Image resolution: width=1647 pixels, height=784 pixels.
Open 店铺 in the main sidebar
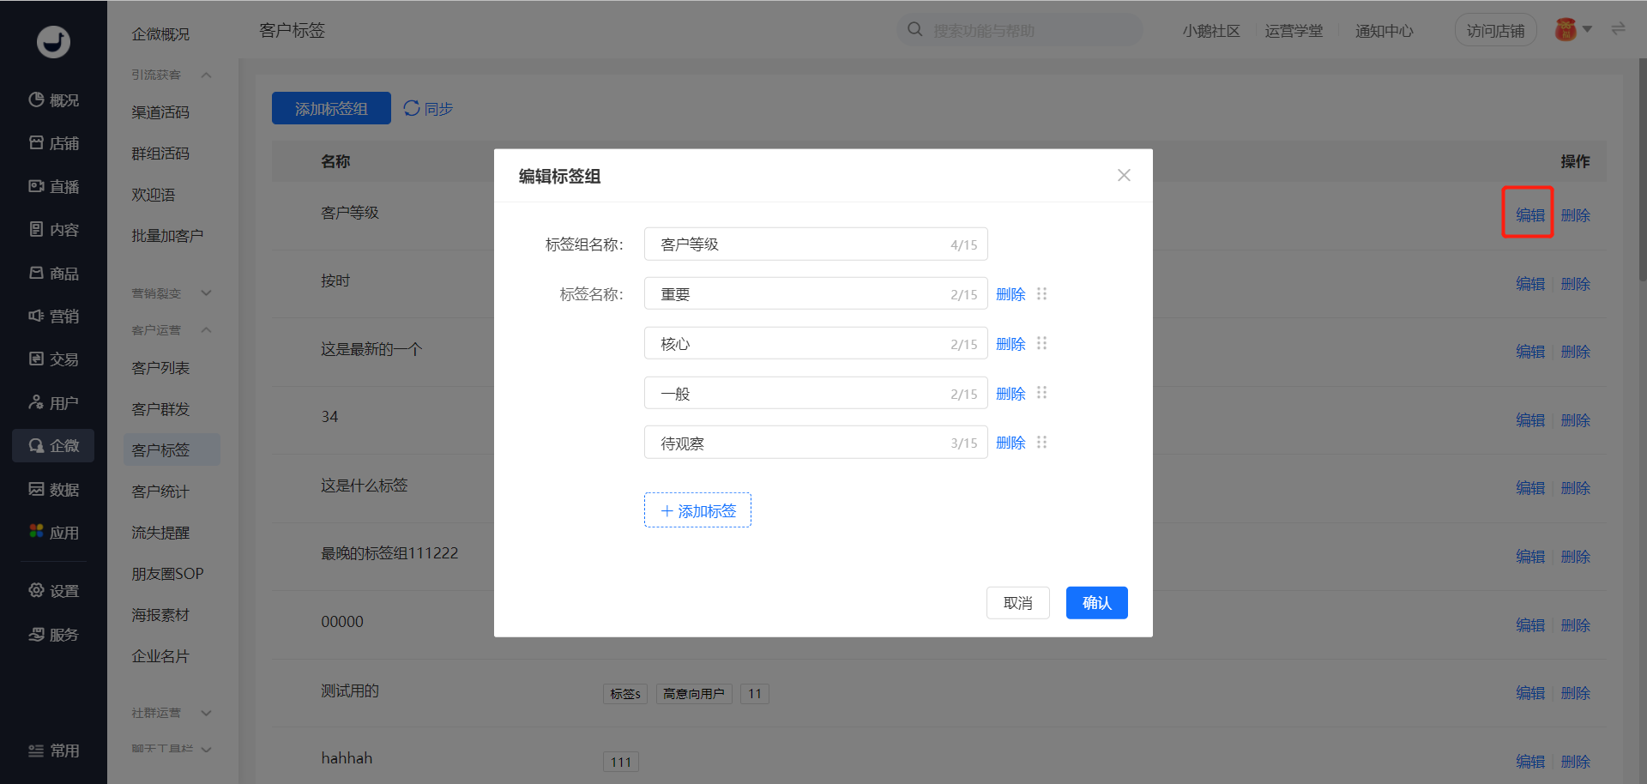(53, 143)
